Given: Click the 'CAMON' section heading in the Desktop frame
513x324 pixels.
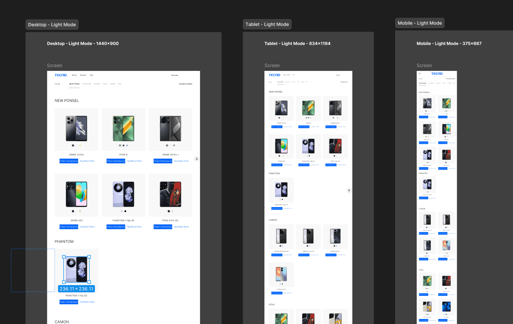Looking at the screenshot, I should (x=62, y=322).
